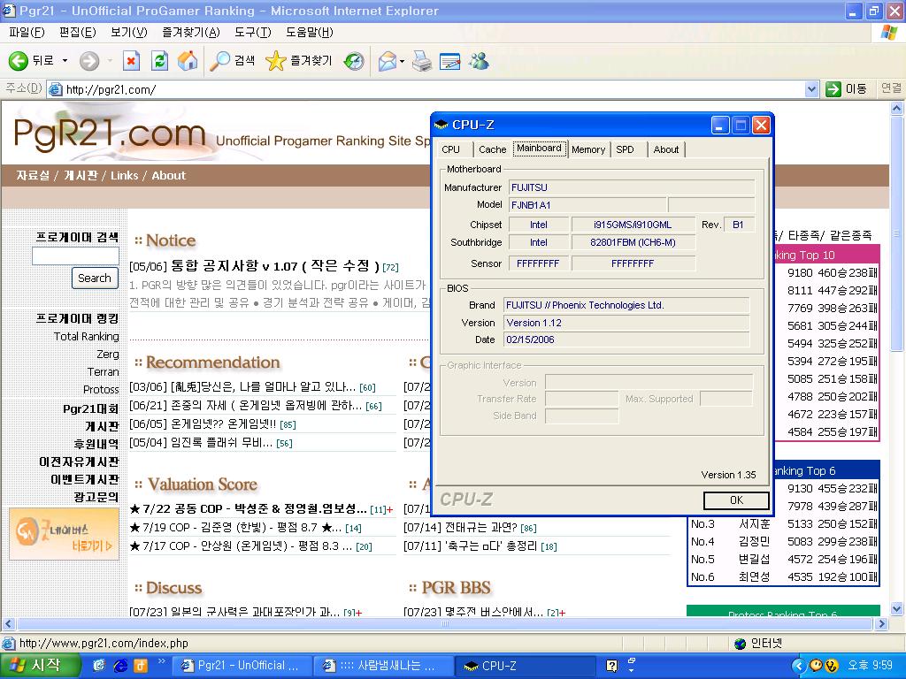Click the Edit page toolbar icon
The height and width of the screenshot is (679, 906).
pos(450,61)
